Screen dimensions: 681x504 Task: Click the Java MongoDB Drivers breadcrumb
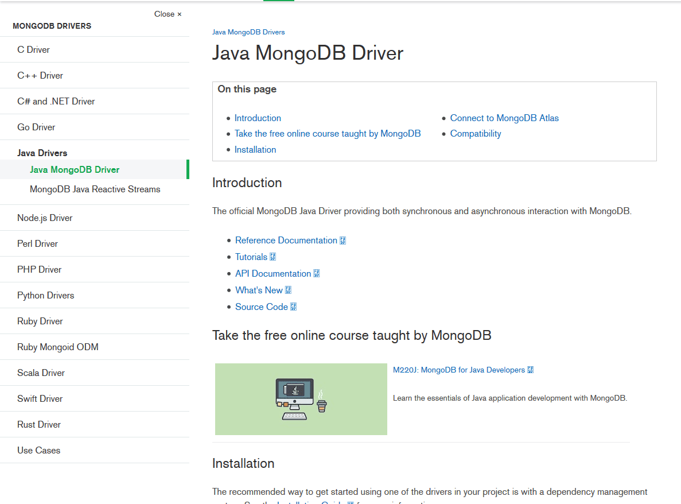click(x=248, y=32)
